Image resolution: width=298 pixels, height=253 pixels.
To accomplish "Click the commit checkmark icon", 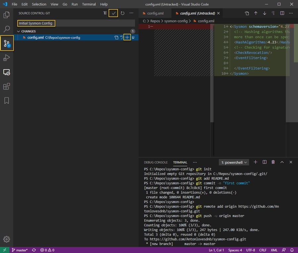I will (x=114, y=13).
